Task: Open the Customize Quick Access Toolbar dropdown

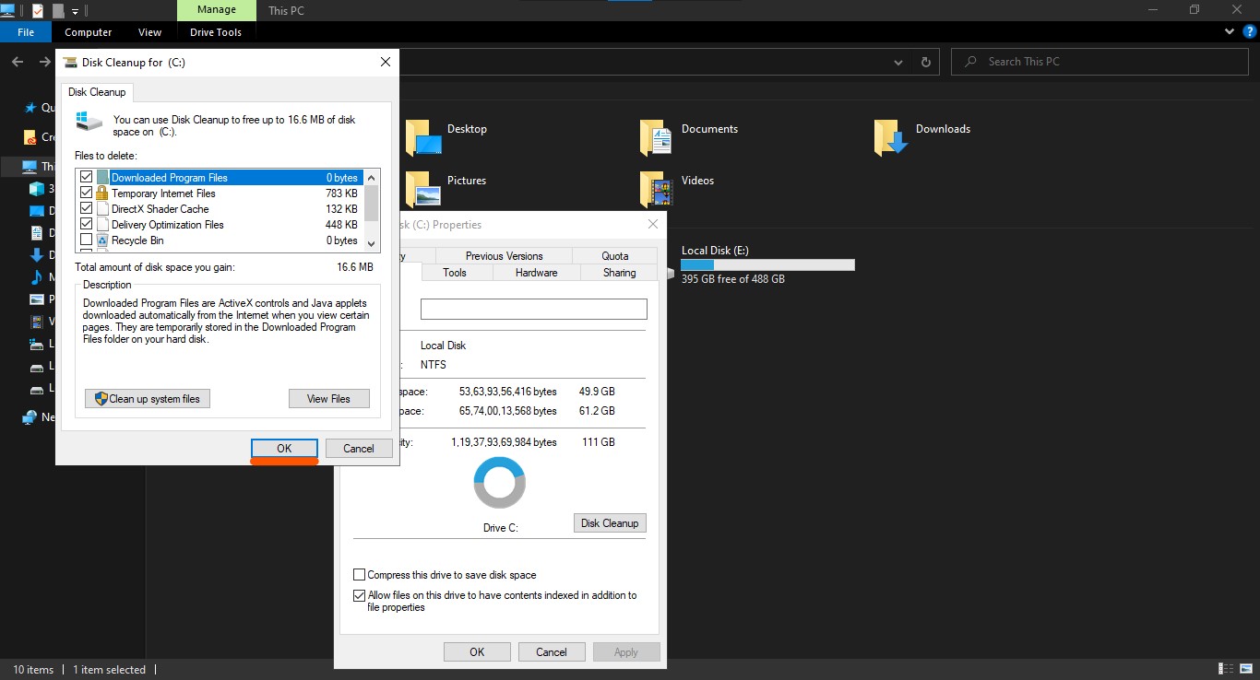Action: (76, 11)
